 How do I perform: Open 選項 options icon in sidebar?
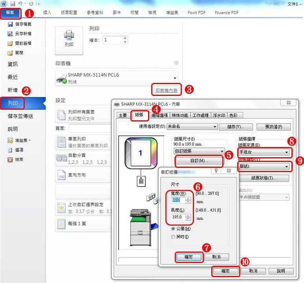click(10, 150)
